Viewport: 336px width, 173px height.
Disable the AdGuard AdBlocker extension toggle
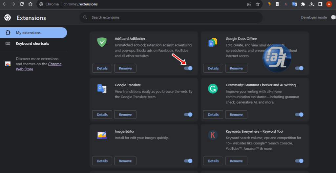point(188,68)
